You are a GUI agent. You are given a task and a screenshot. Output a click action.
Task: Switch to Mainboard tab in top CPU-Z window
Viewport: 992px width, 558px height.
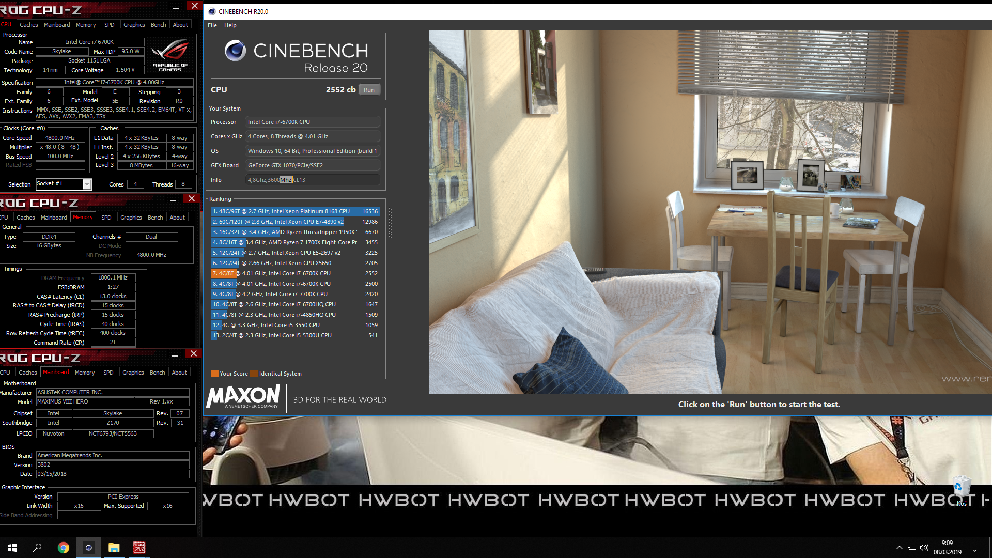click(x=57, y=25)
